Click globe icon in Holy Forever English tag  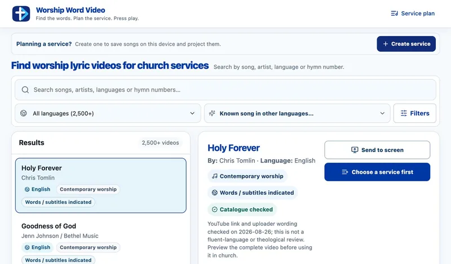27,189
